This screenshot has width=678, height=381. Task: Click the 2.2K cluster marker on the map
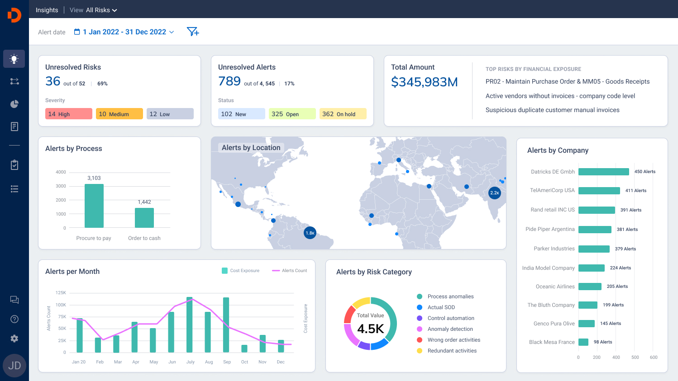click(x=495, y=193)
